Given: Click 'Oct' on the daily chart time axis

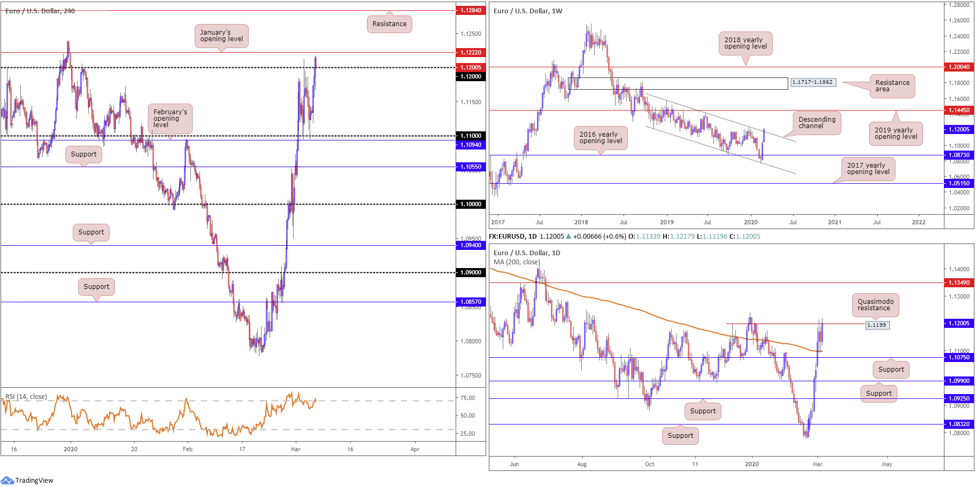Looking at the screenshot, I should [x=650, y=464].
